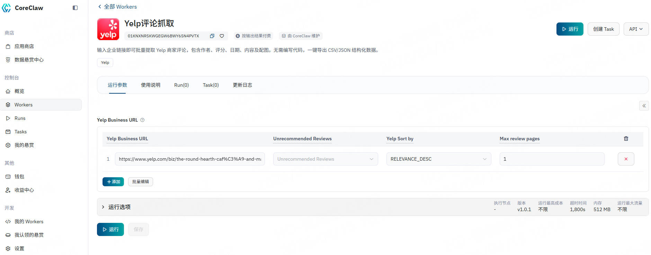Go back to 全部 Workers
This screenshot has width=651, height=255.
click(117, 7)
